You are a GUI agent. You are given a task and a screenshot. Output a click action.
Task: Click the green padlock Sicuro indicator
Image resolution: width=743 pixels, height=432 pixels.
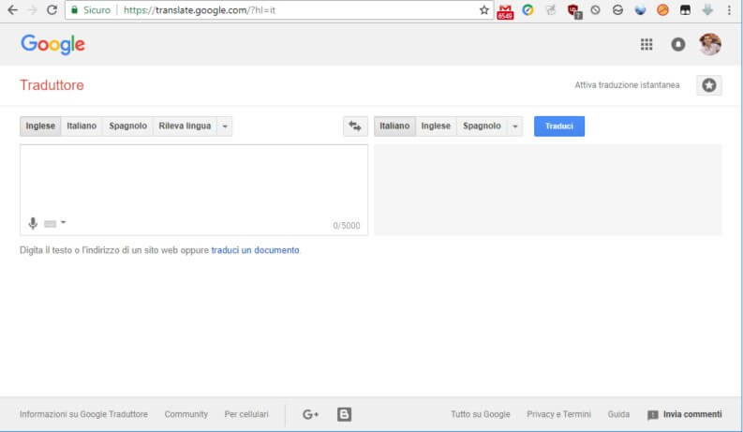coord(90,10)
